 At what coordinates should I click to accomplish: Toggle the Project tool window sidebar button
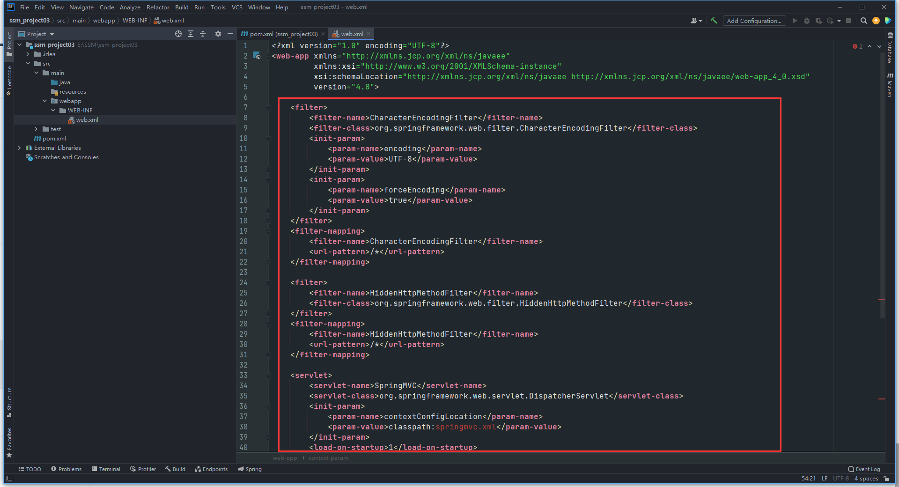(x=9, y=44)
